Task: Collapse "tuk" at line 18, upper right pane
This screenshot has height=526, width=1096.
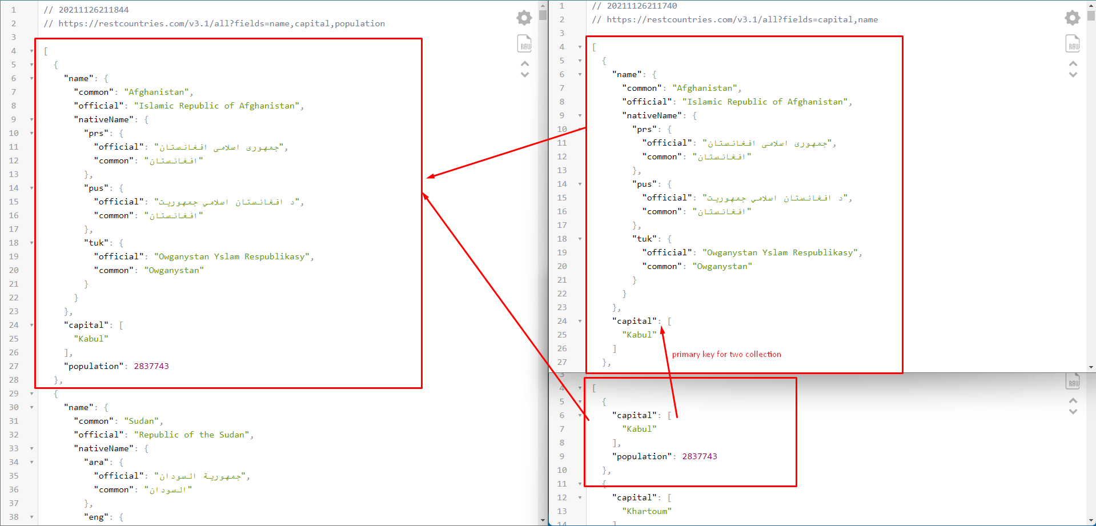Action: pyautogui.click(x=580, y=239)
